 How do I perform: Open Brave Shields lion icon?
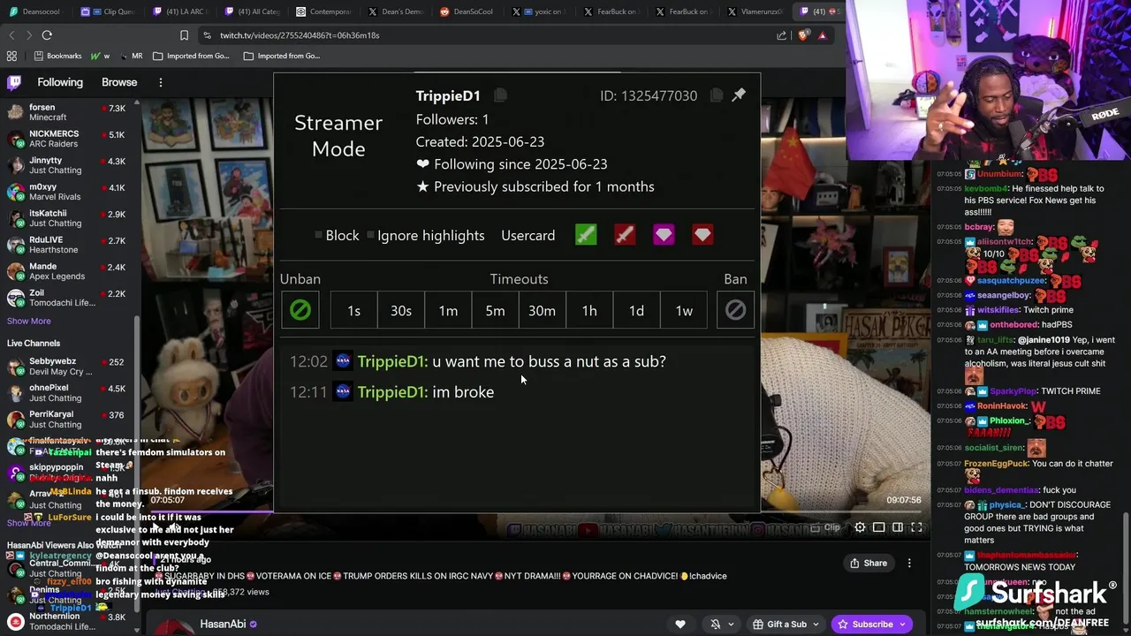pyautogui.click(x=803, y=35)
